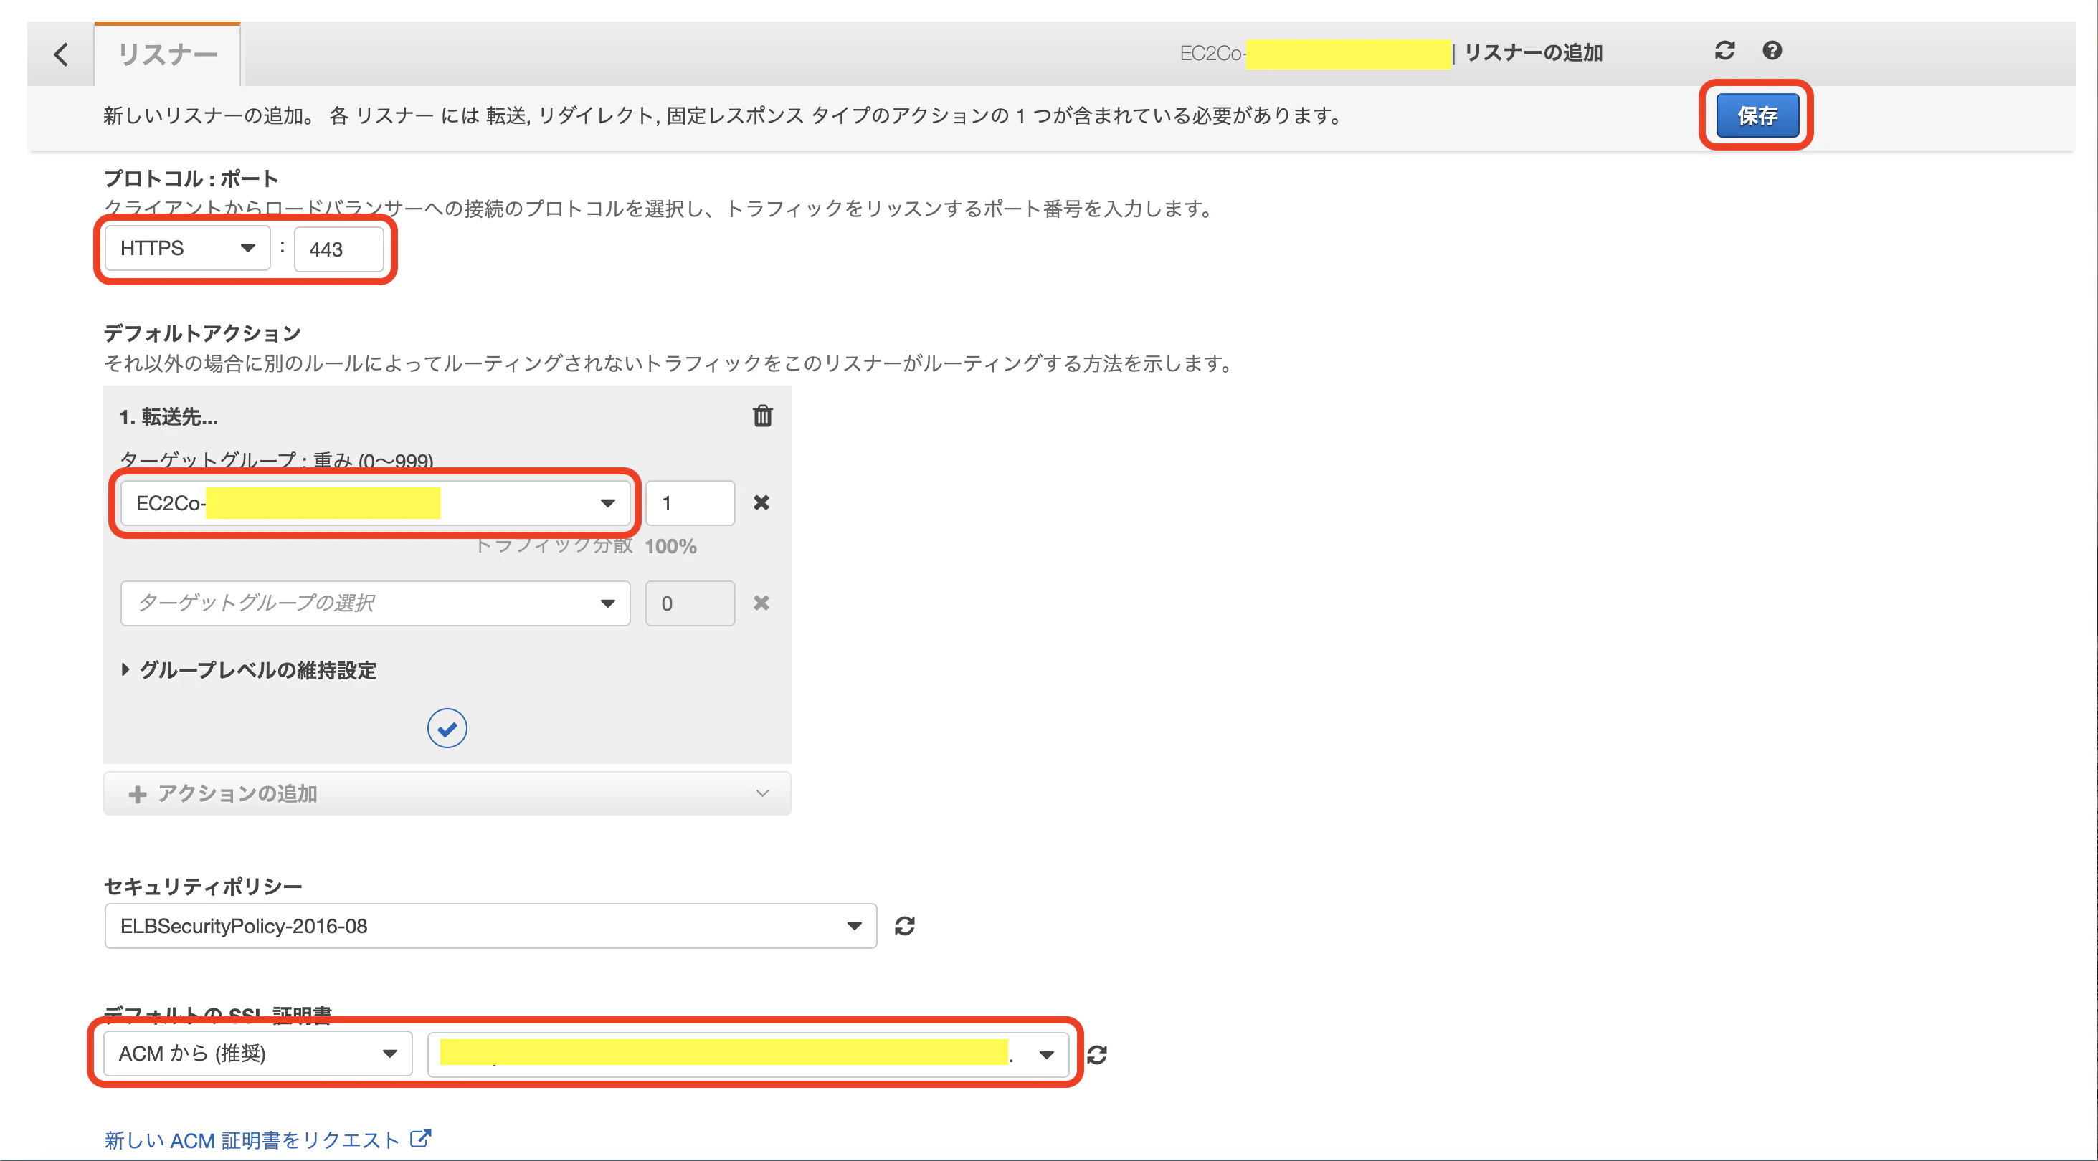Remove the empty target group row
The height and width of the screenshot is (1161, 2098).
tap(761, 603)
